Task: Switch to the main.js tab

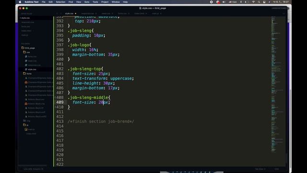Action: pos(155,13)
